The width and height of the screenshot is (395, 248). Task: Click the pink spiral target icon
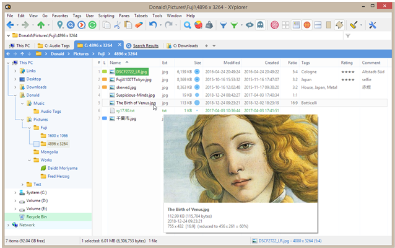(275, 25)
